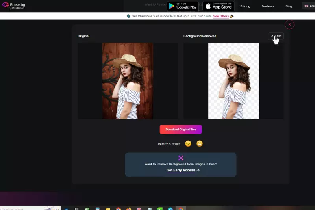Click the Edit button with pencil
Screen dimensions: 315x210
276,36
